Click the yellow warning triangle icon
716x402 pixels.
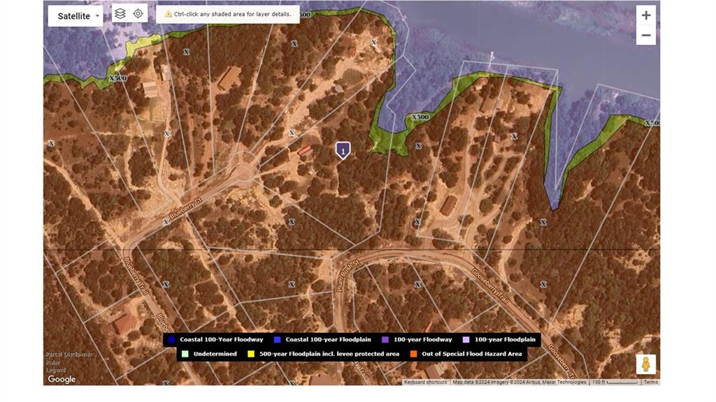pos(168,14)
